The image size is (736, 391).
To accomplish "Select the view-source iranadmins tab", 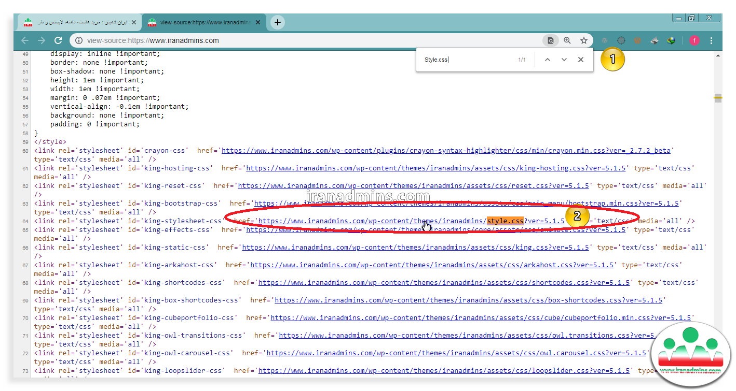I will coord(205,22).
